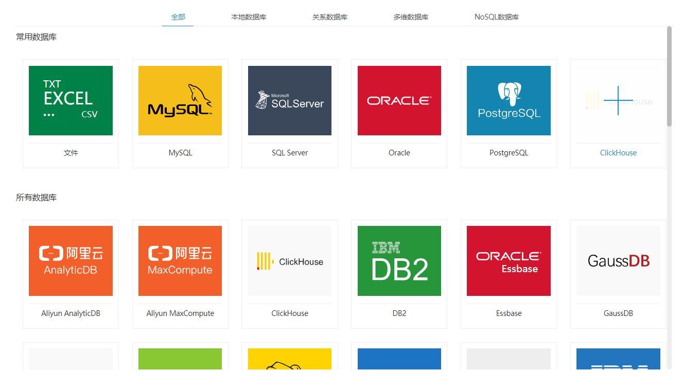Click the SQL Server text label

click(290, 153)
